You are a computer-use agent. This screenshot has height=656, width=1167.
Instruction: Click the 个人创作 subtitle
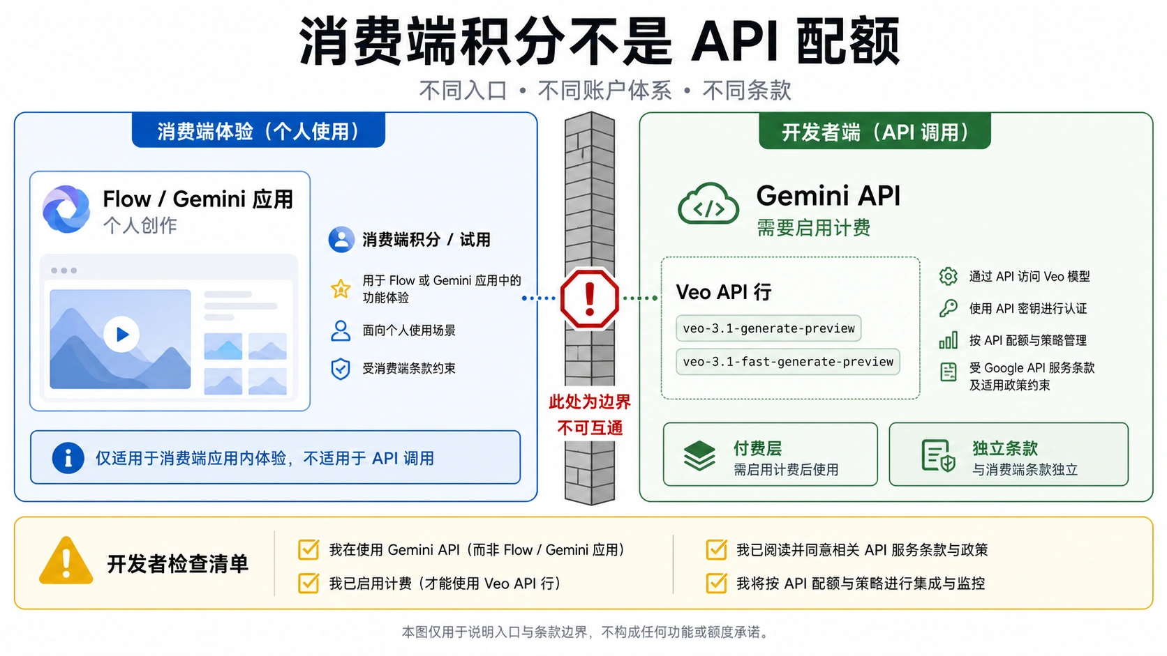tap(140, 226)
